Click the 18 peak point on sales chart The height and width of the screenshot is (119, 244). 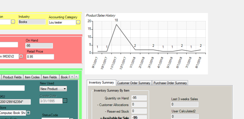point(116,24)
